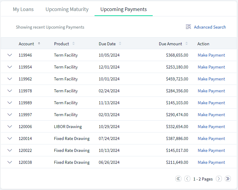This screenshot has width=238, height=190.
Task: Make Payment for account 119997
Action: point(211,115)
